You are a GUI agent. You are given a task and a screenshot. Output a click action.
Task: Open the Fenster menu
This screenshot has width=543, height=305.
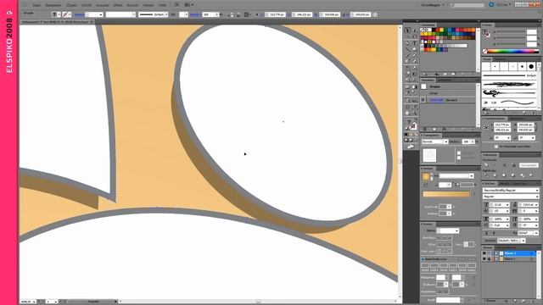point(148,5)
